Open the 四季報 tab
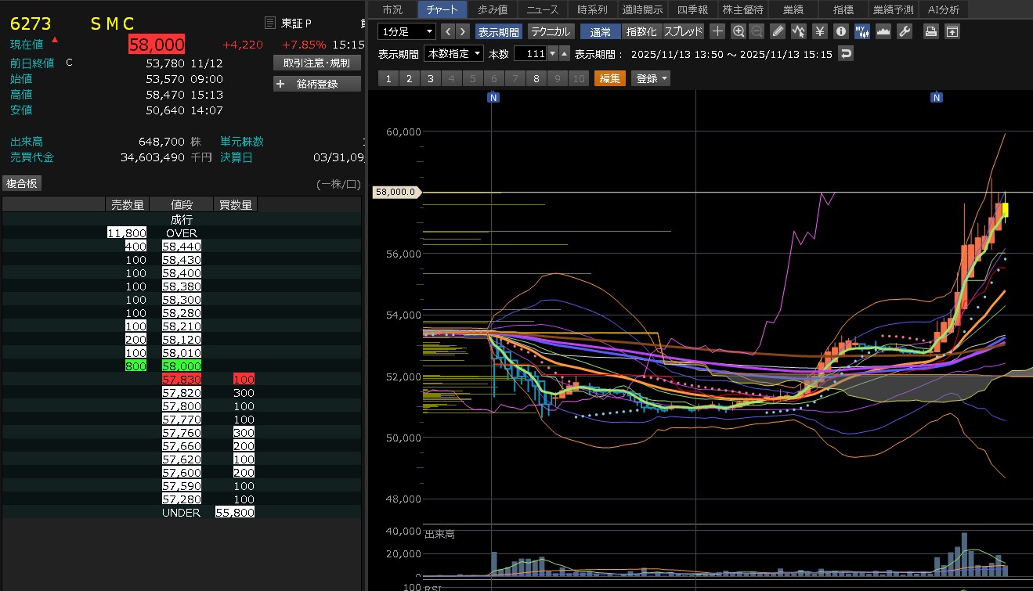Image resolution: width=1033 pixels, height=591 pixels. pyautogui.click(x=692, y=9)
